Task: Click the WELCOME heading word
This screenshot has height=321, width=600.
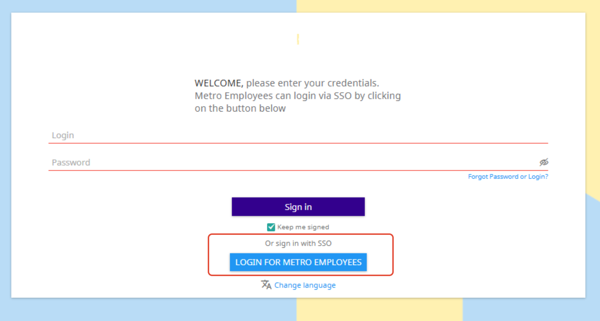Action: 219,83
